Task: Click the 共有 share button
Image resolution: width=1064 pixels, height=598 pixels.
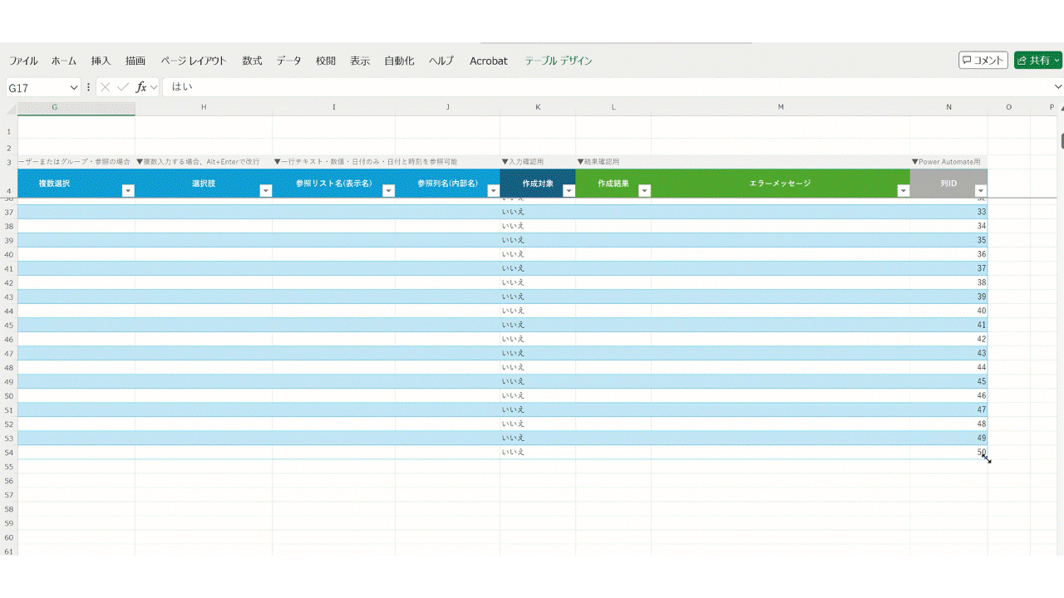Action: click(1033, 61)
